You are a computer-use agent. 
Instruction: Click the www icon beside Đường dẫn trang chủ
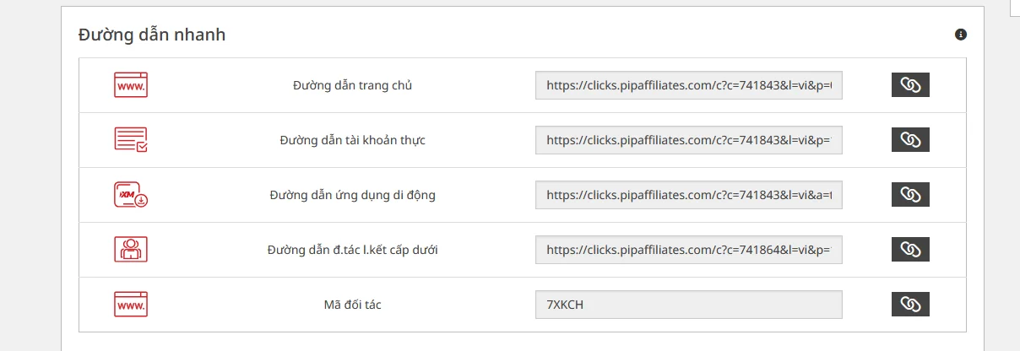131,85
